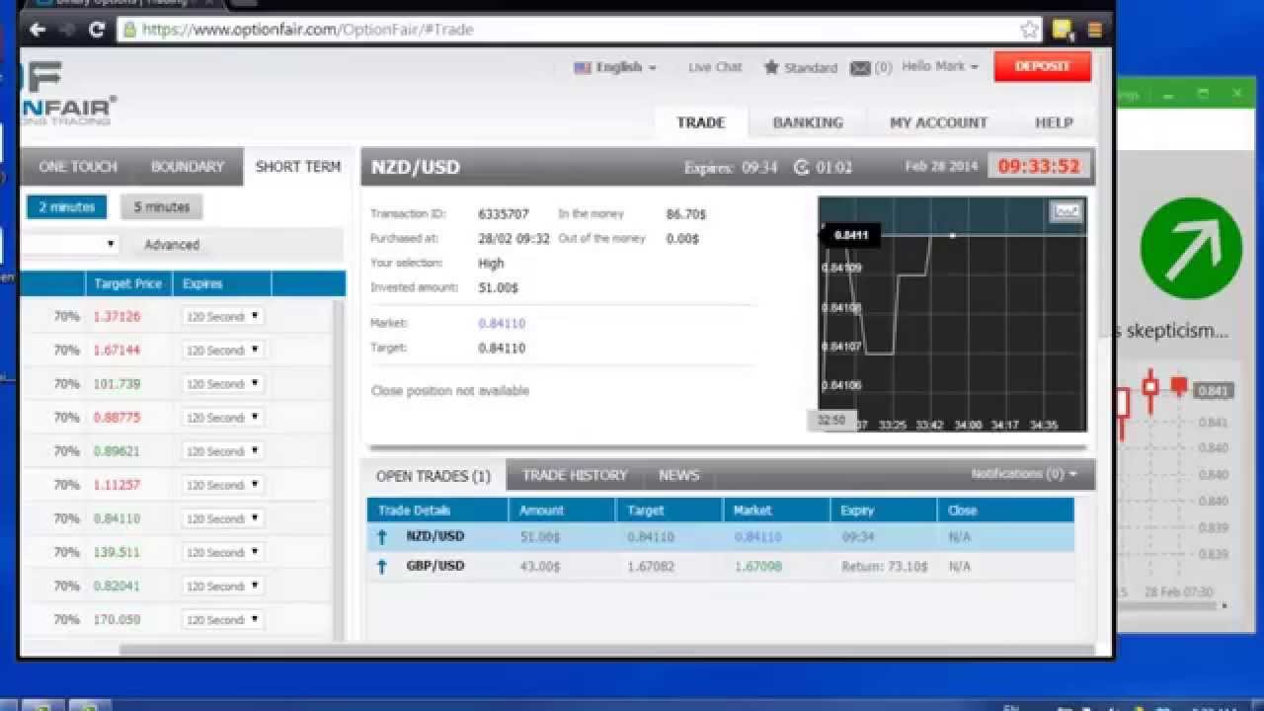This screenshot has width=1264, height=711.
Task: Bookmark the page with the star icon
Action: coord(1030,30)
